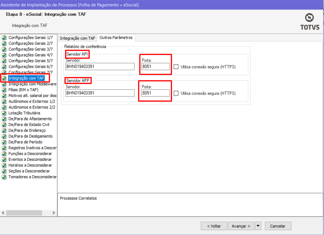
Task: Select the Outros Parâmetros tab
Action: 116,38
